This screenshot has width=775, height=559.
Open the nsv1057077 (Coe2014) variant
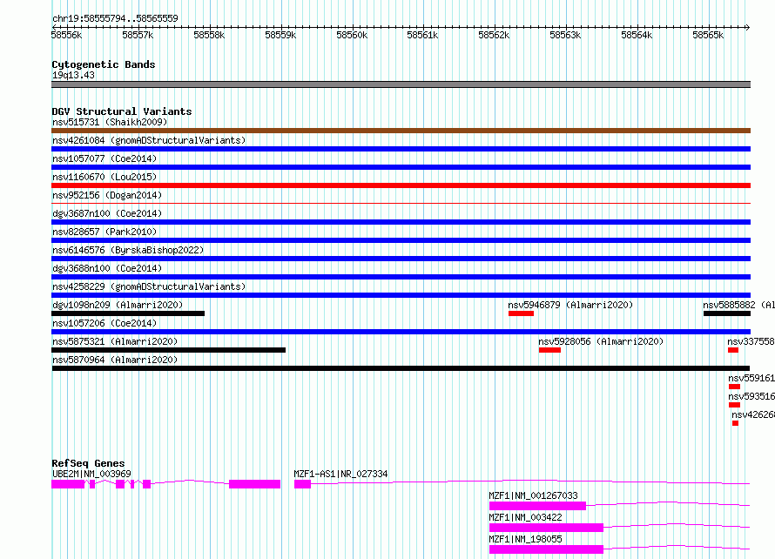(x=104, y=158)
